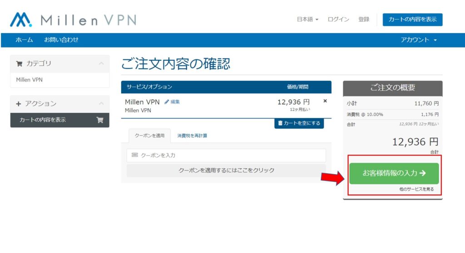Collapse the カテゴリ panel chevron
This screenshot has width=465, height=253.
coord(101,63)
